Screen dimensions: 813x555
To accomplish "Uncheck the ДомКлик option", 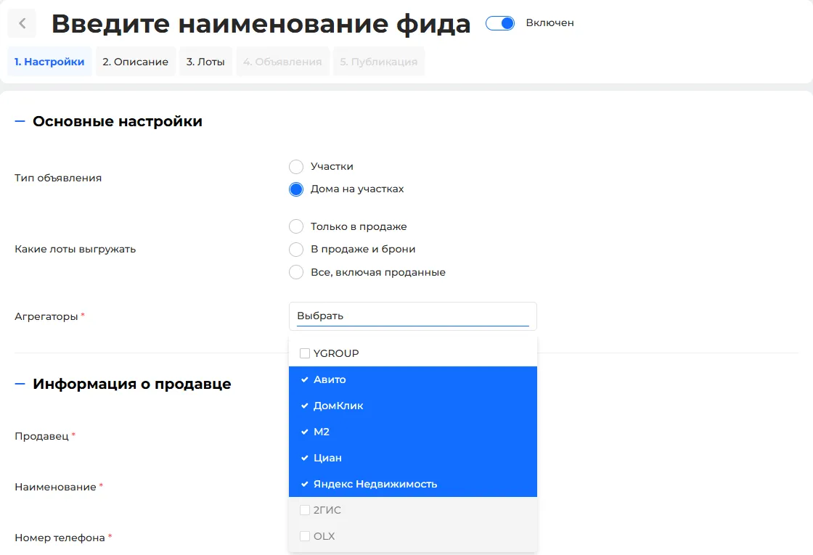I will pos(413,406).
